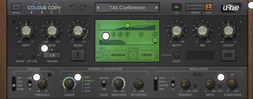Click the Ducking speed slider switch
The height and width of the screenshot is (99, 253).
[14, 84]
